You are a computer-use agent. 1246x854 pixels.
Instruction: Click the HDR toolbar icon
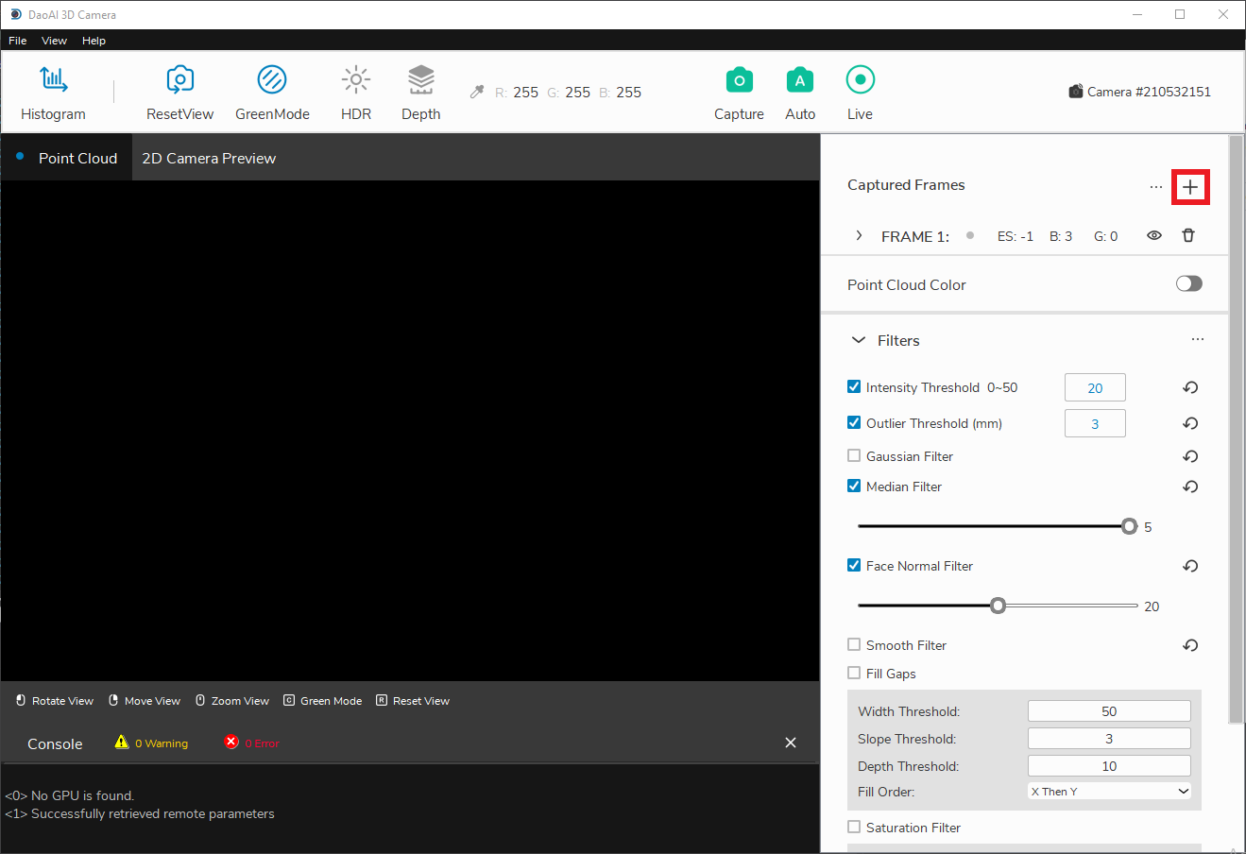click(355, 81)
